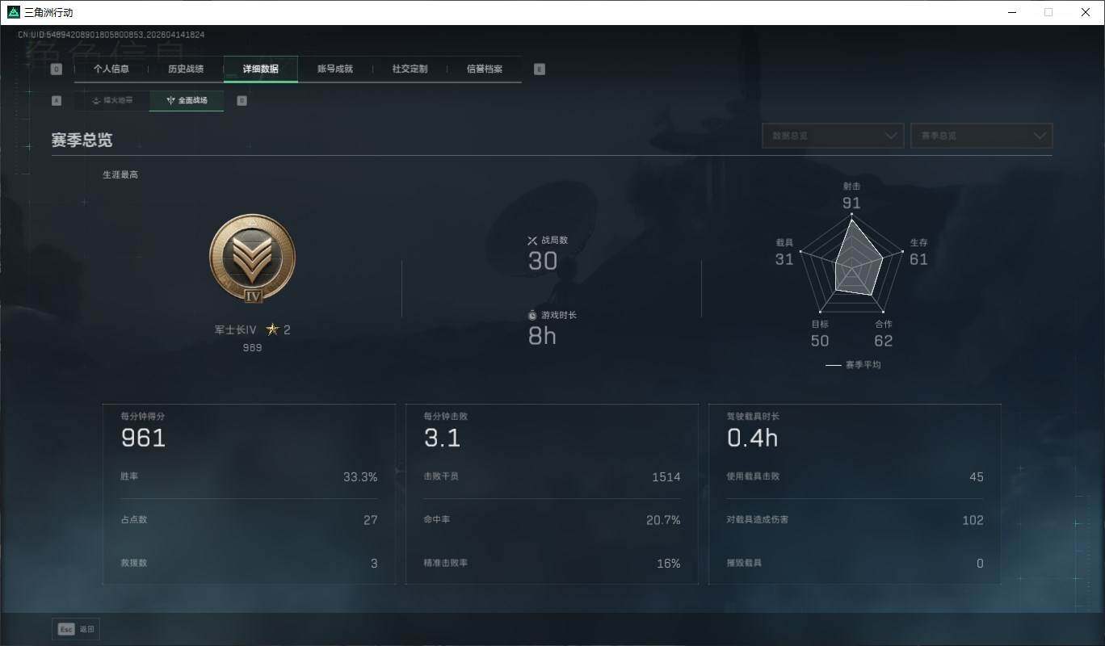This screenshot has height=646, width=1105.
Task: Click the rank score 989
Action: click(x=252, y=348)
